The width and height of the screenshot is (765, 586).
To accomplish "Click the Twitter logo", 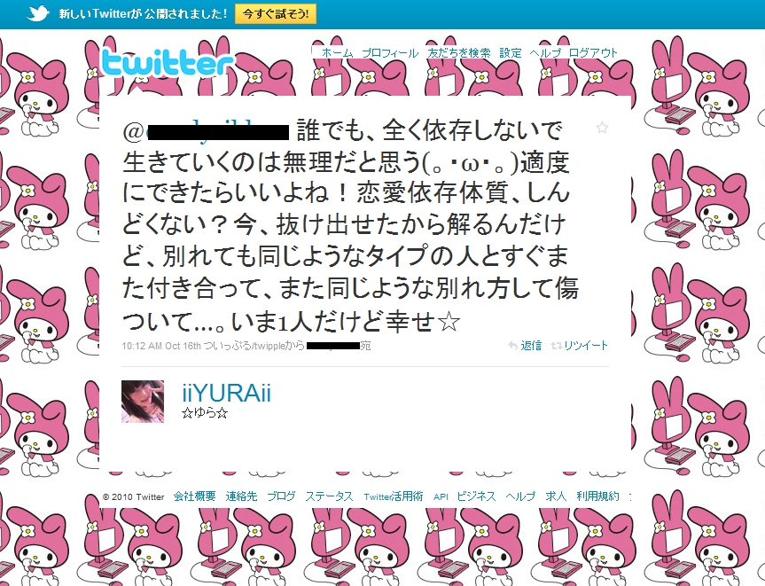I will tap(167, 64).
